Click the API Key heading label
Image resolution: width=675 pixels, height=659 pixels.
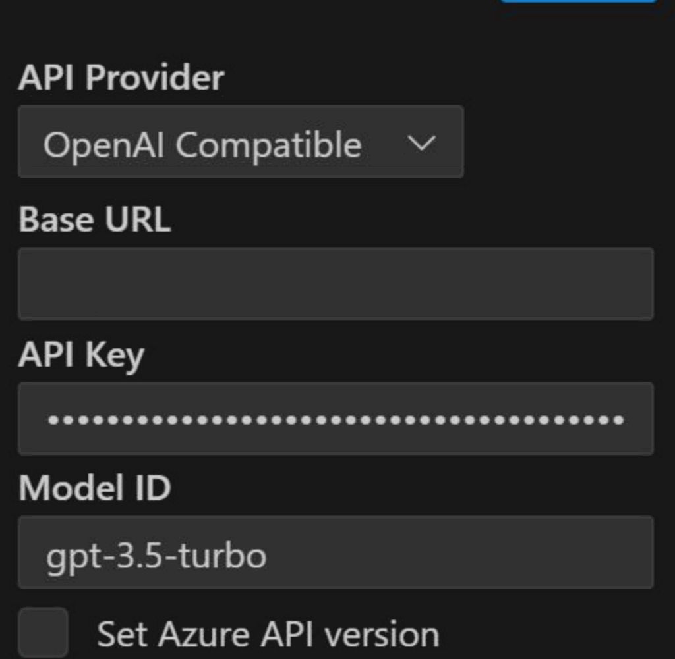tap(81, 356)
